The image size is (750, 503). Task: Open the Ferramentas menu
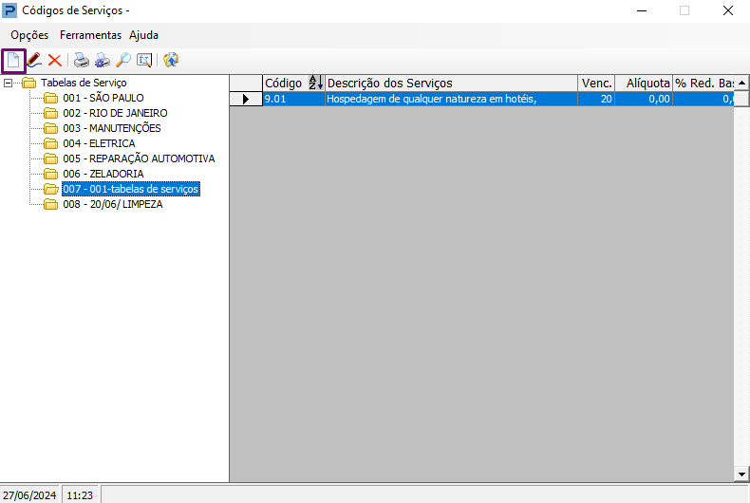[90, 35]
